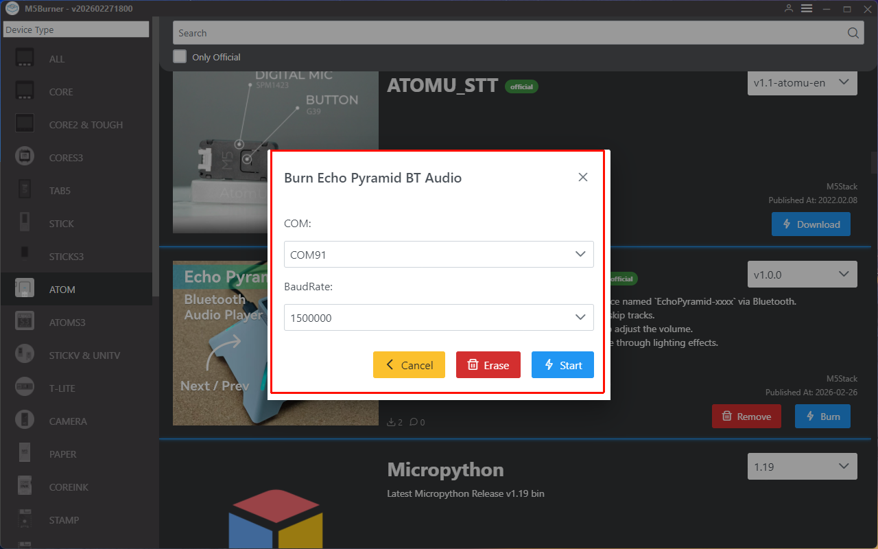Open the user account icon
This screenshot has height=549, width=878.
pyautogui.click(x=789, y=8)
